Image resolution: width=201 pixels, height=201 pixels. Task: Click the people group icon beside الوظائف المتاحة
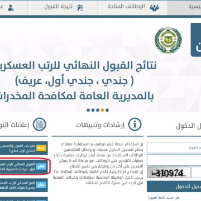[154, 7]
